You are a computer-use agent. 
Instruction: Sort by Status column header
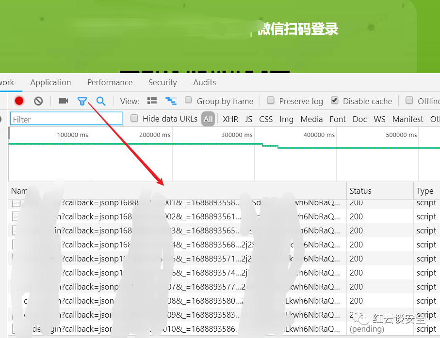tap(380, 191)
